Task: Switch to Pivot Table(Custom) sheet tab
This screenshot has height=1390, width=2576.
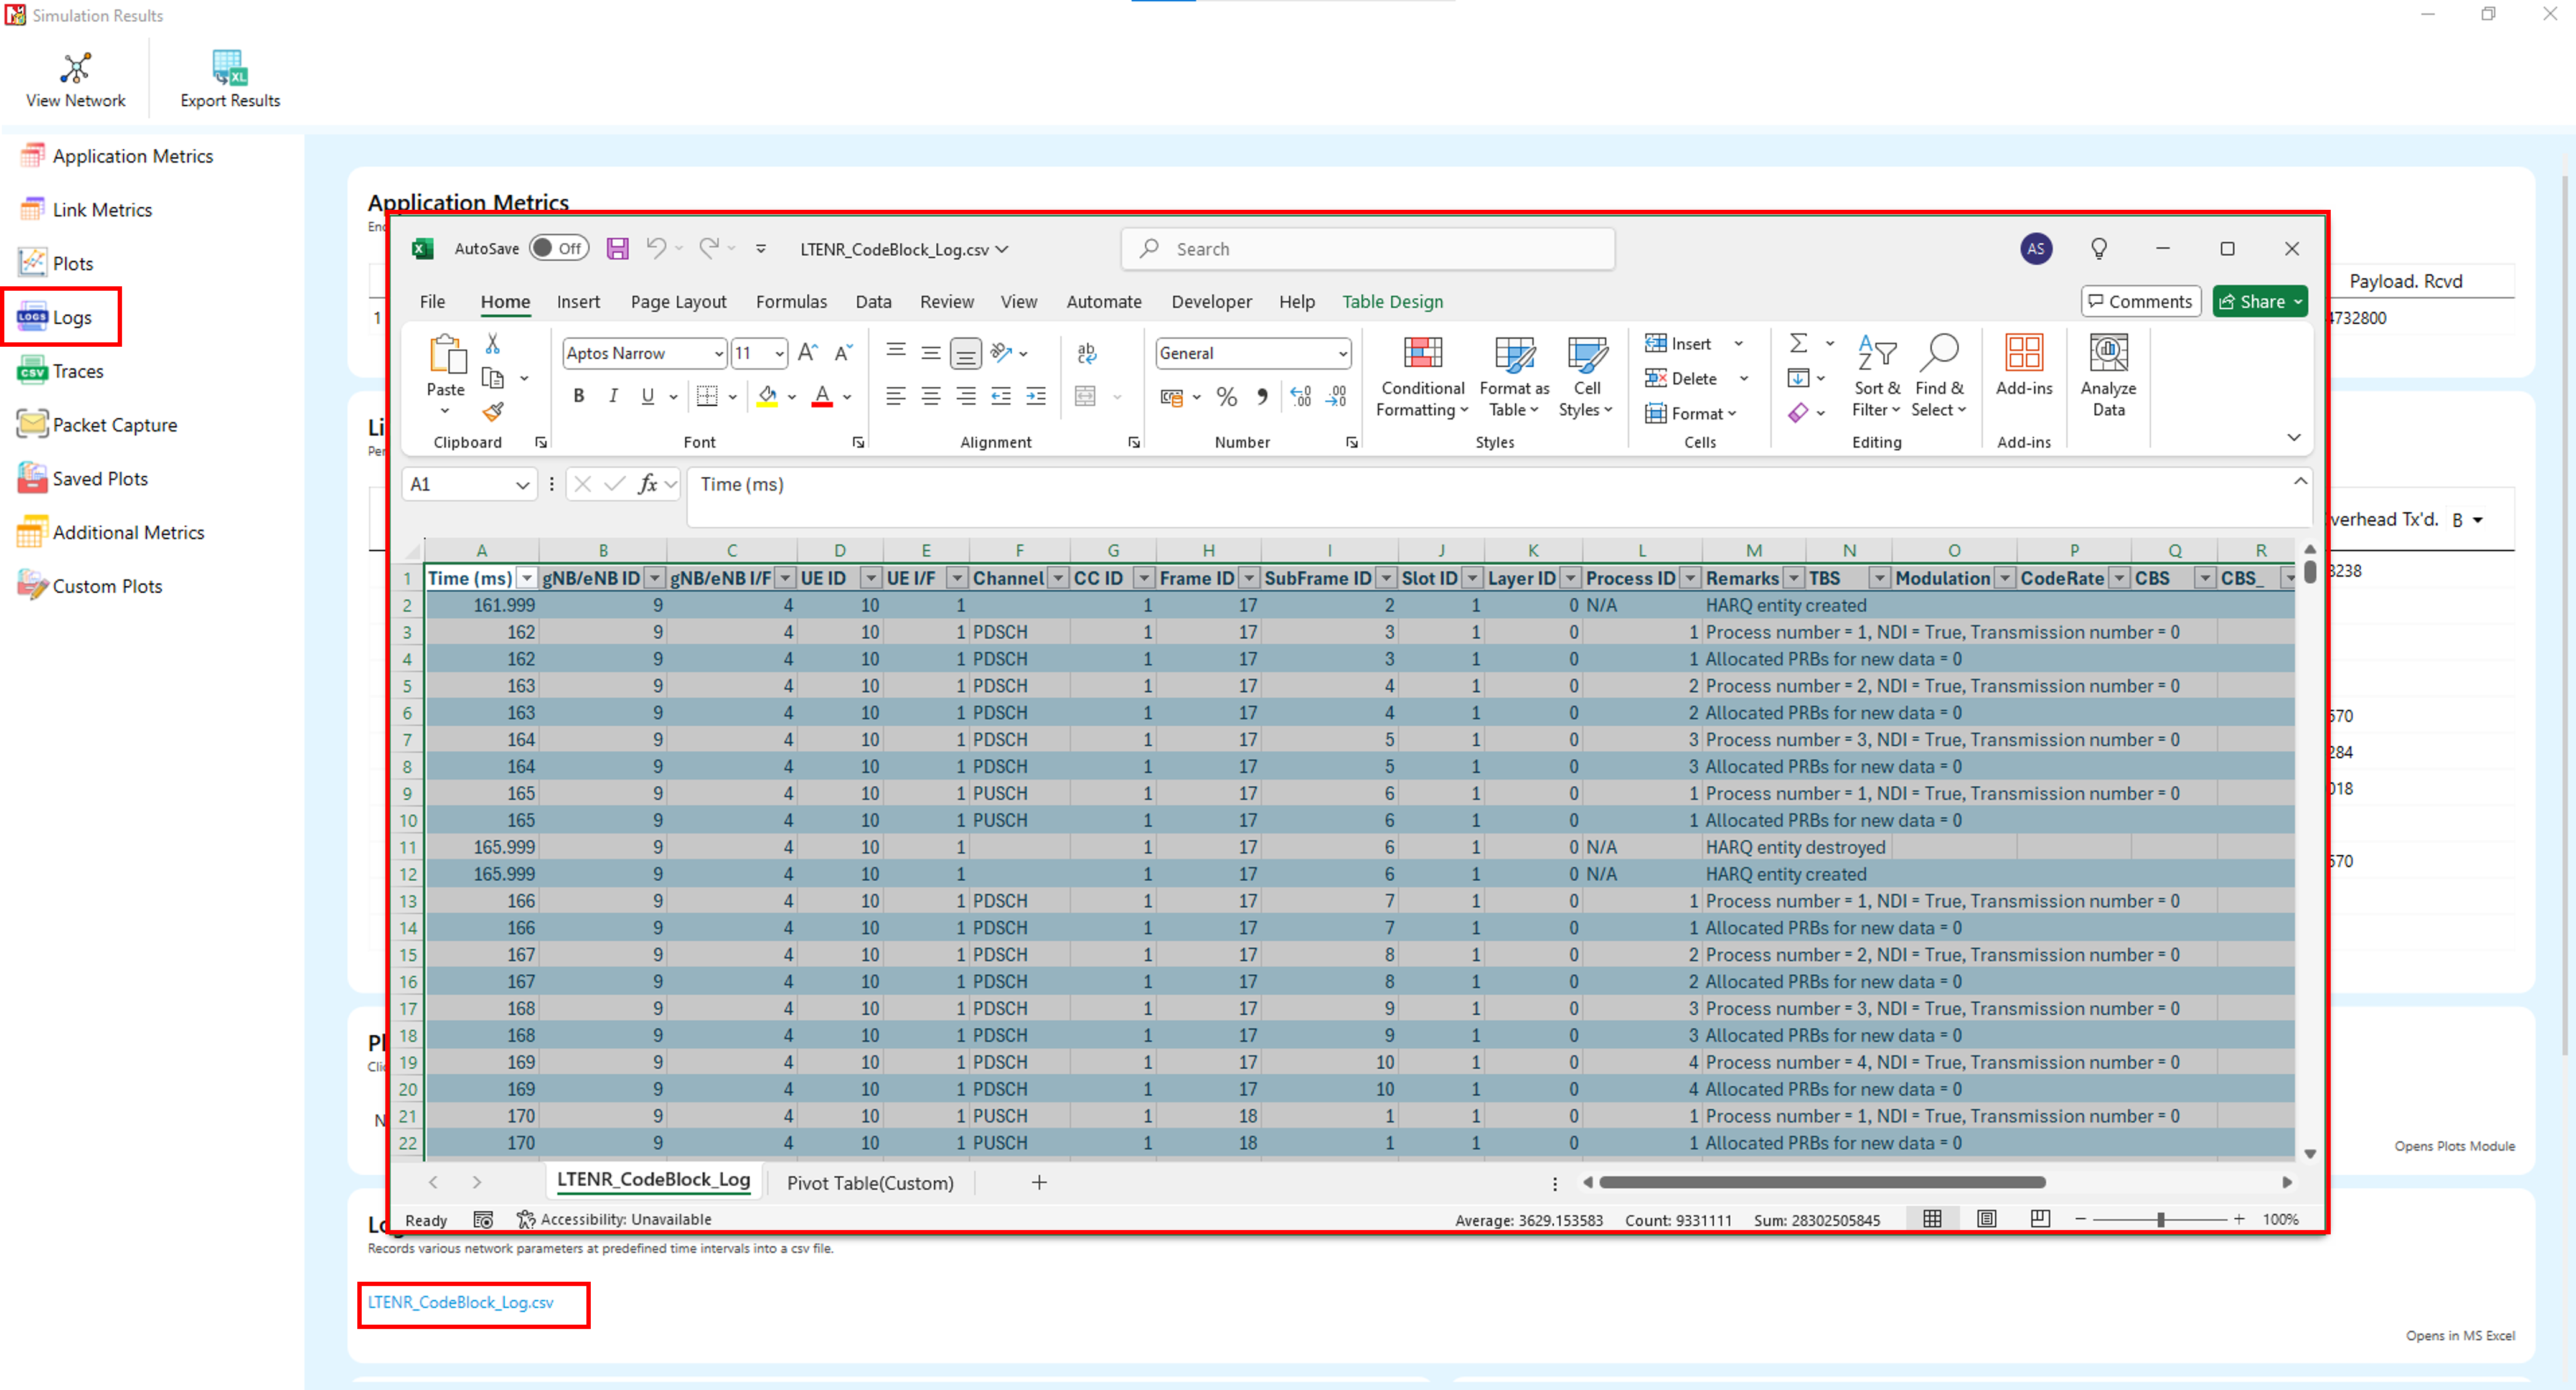Action: coord(869,1183)
